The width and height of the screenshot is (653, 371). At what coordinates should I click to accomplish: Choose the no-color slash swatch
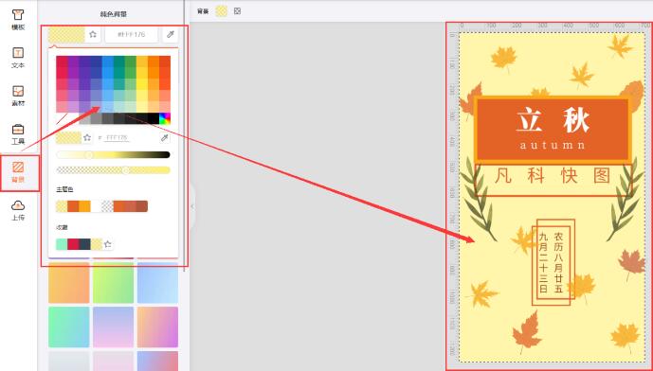[x=62, y=118]
